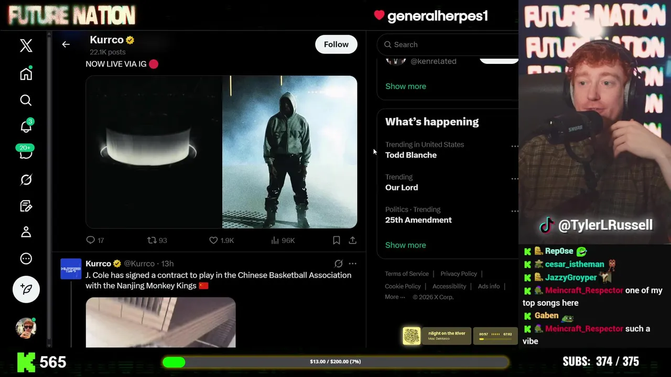Open Messages icon with 20+ badge

pos(26,152)
